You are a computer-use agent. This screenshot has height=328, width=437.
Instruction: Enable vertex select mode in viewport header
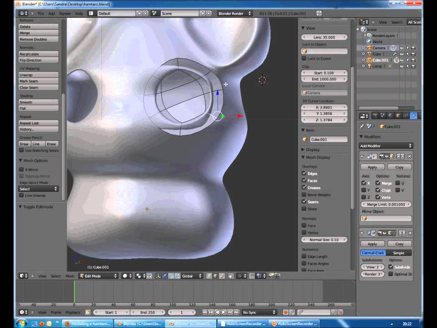pos(209,276)
